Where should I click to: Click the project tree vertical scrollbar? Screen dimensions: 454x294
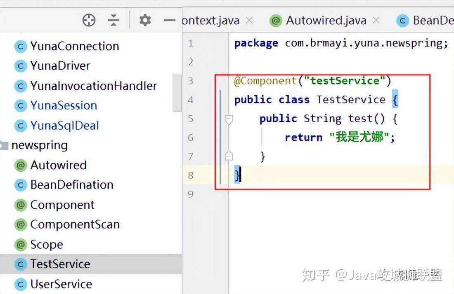tap(177, 93)
